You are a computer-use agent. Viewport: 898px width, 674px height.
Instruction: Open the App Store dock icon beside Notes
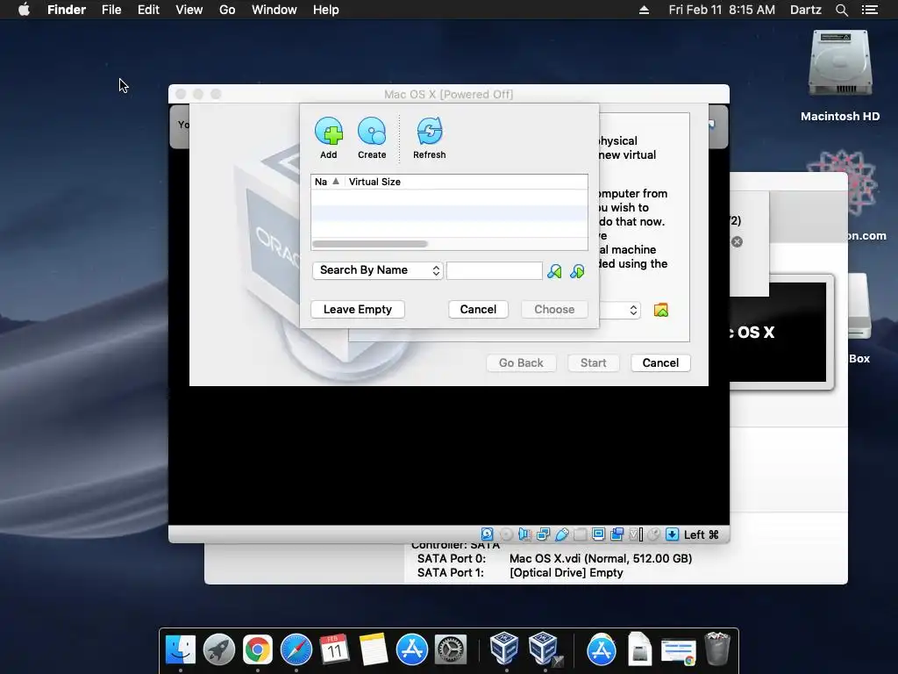(x=412, y=649)
